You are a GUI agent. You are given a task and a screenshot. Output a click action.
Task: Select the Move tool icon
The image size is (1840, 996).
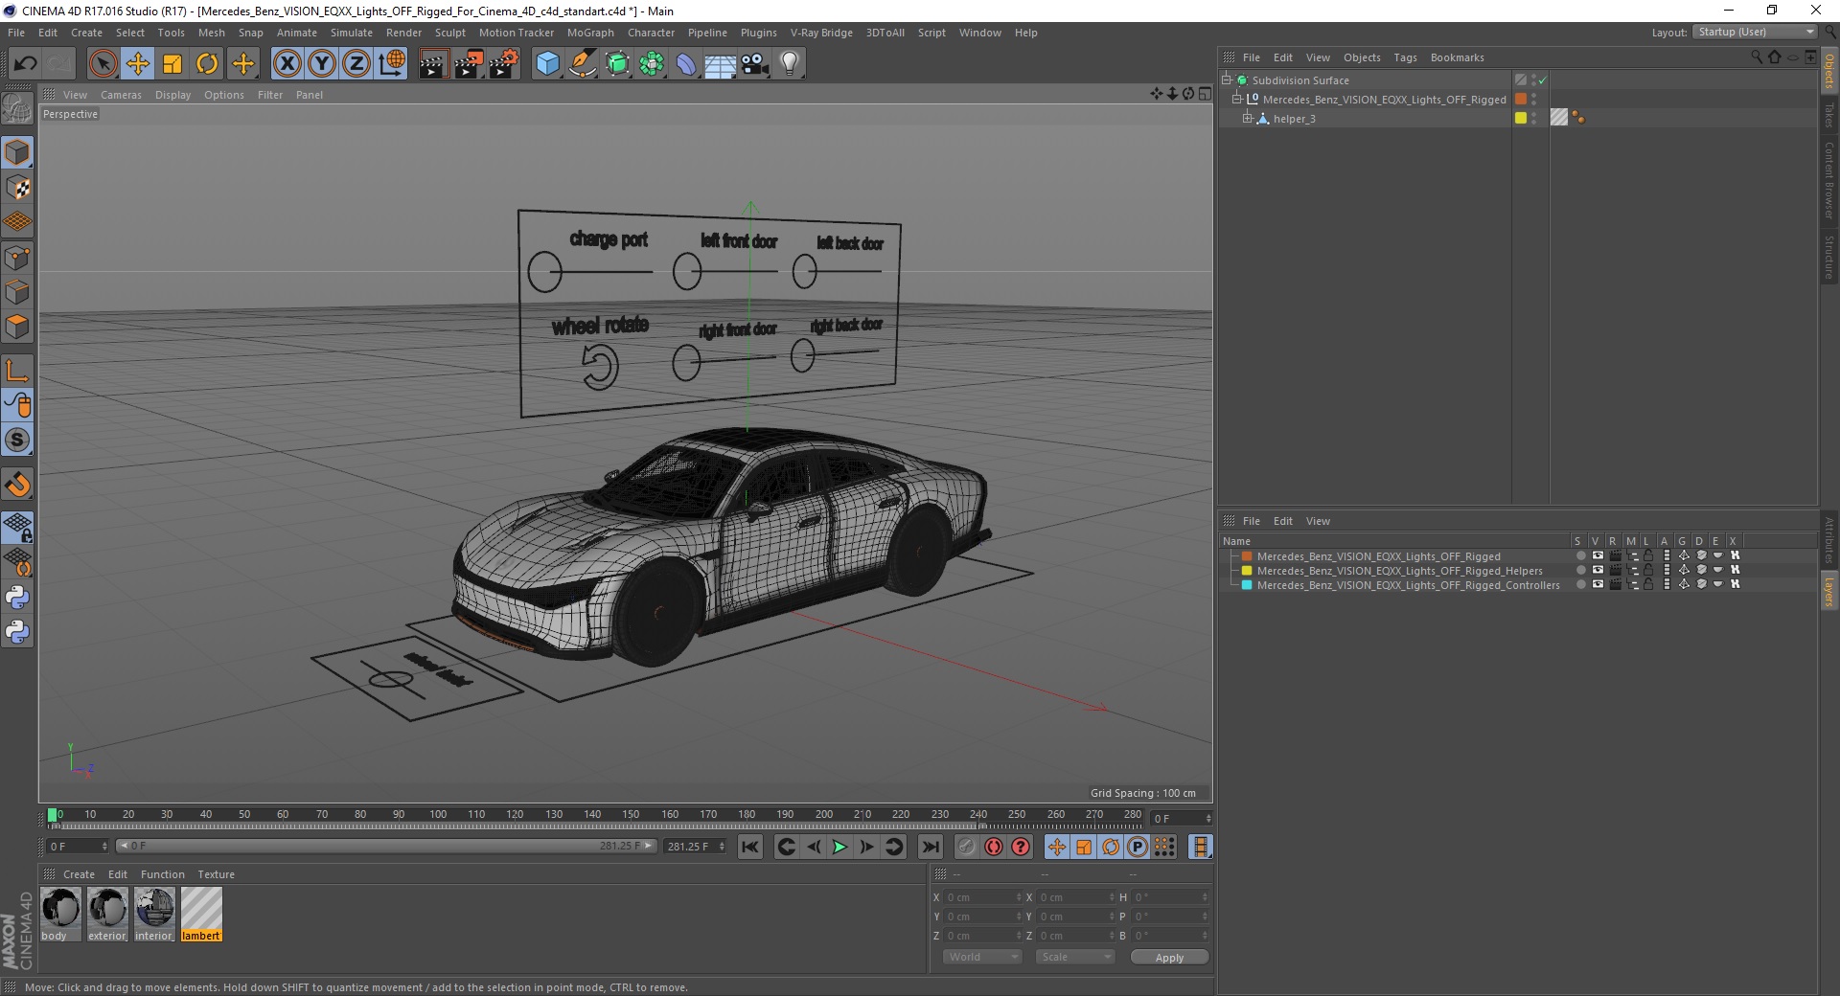click(x=138, y=64)
